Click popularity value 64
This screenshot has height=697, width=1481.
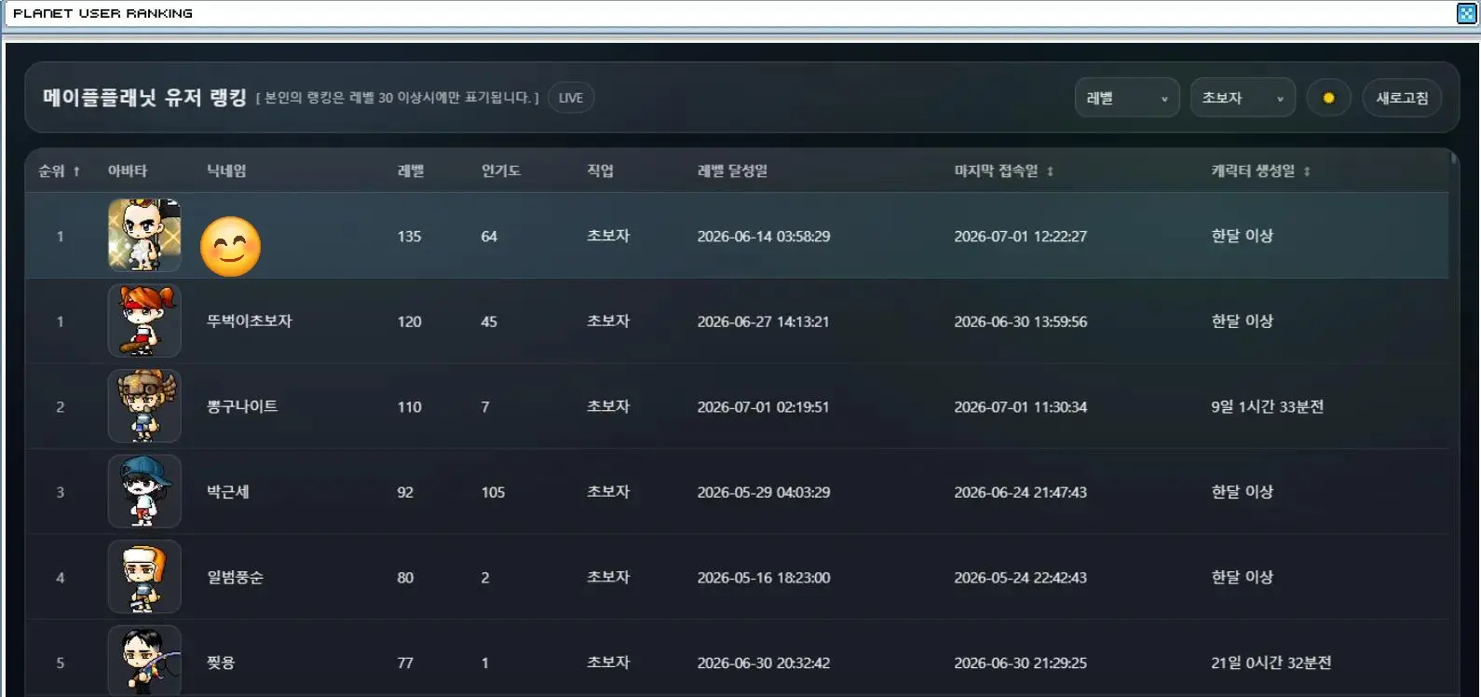click(x=489, y=237)
